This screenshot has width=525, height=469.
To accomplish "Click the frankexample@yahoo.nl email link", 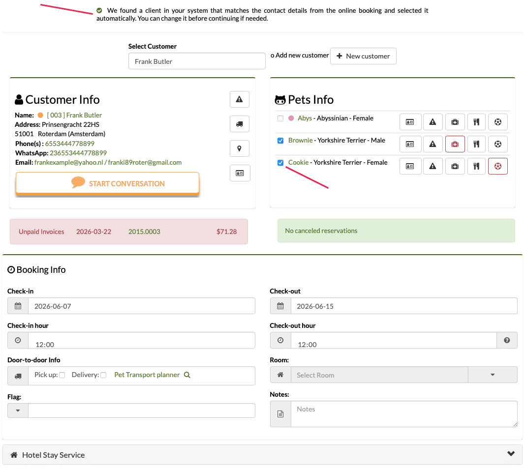I will 68,162.
